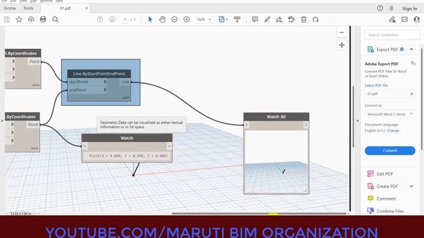
Task: Open Fill and Sign pen icon at right
Action: [392, 19]
